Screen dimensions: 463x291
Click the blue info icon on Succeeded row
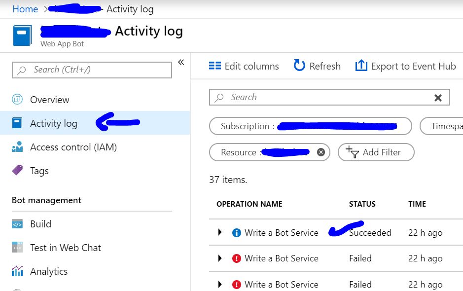click(237, 233)
